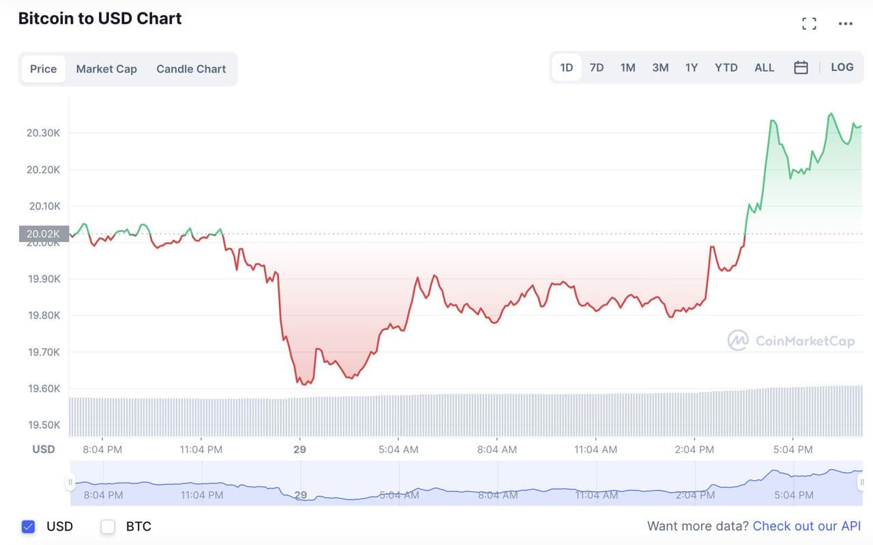Switch to the Market Cap tab

(x=106, y=69)
